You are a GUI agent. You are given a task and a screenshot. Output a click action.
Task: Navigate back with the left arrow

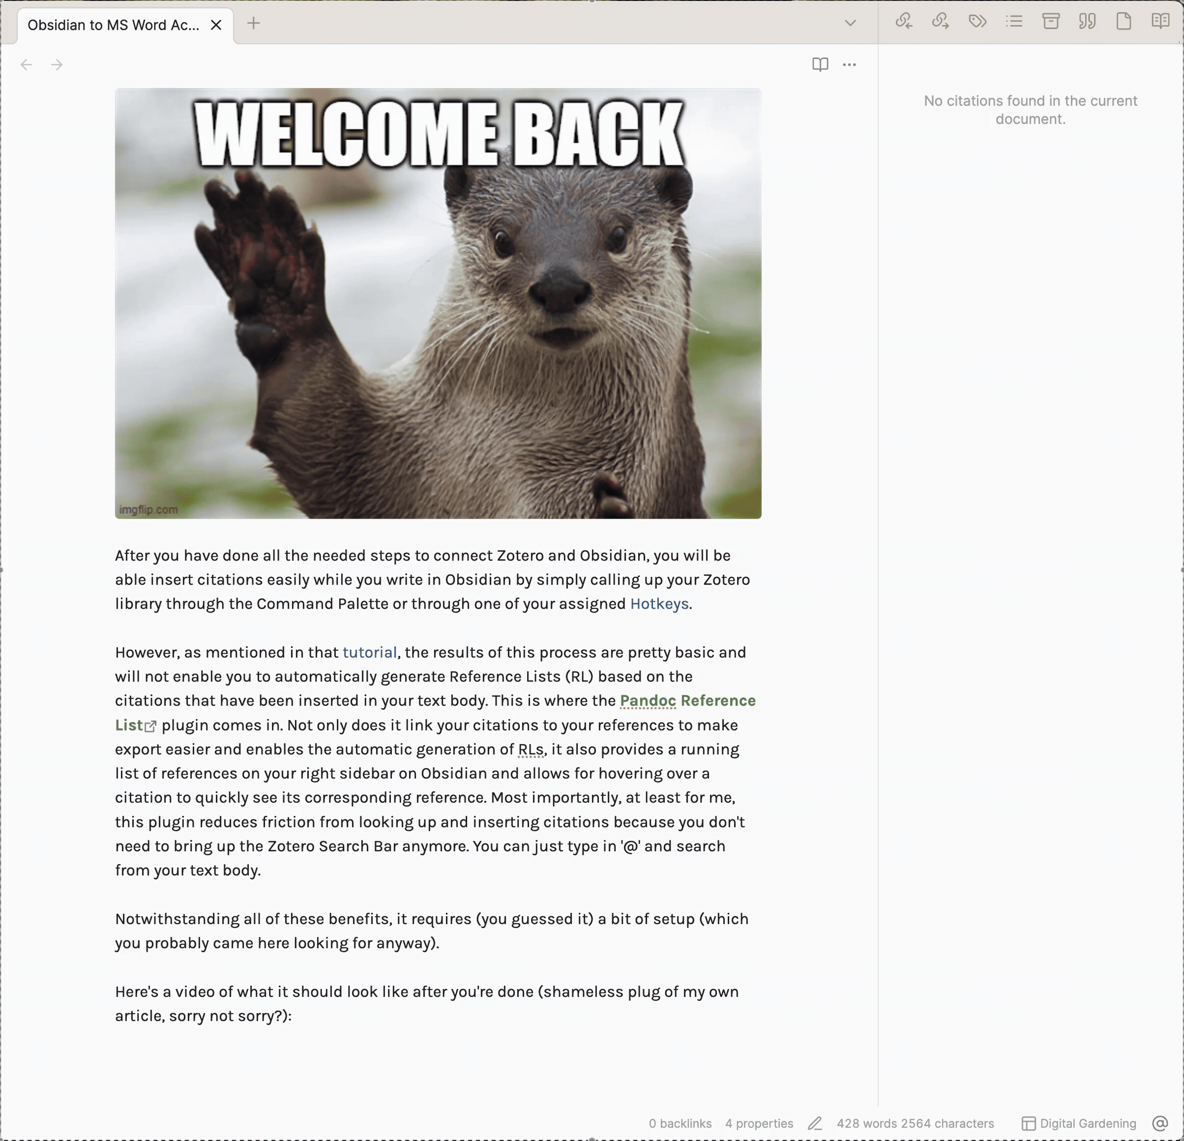coord(26,65)
